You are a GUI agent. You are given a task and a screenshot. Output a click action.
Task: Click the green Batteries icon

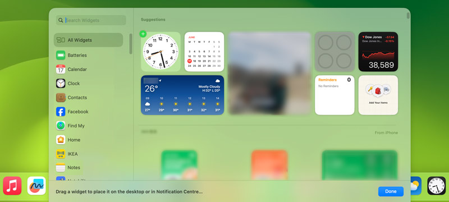point(61,55)
